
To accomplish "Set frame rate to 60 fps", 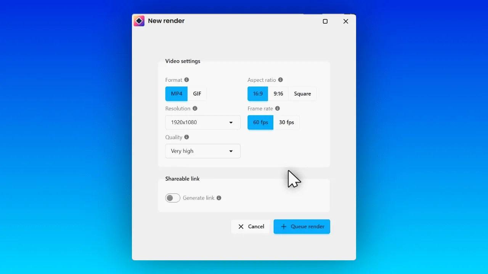I will tap(260, 123).
